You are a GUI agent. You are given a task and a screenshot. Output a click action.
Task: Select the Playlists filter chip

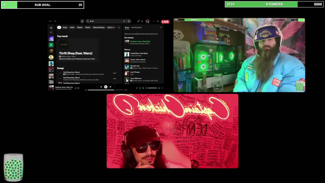pos(80,27)
